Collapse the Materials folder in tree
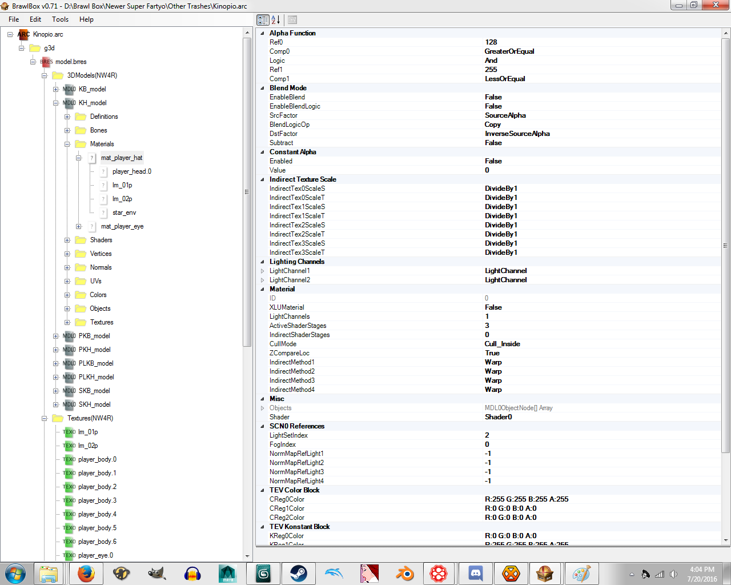The image size is (731, 585). [x=67, y=144]
